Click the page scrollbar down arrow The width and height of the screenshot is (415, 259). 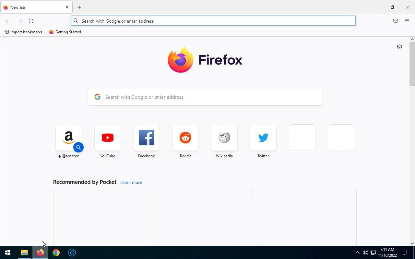pyautogui.click(x=412, y=243)
